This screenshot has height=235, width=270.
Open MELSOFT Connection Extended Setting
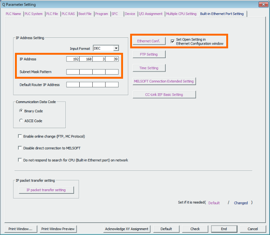(164, 81)
